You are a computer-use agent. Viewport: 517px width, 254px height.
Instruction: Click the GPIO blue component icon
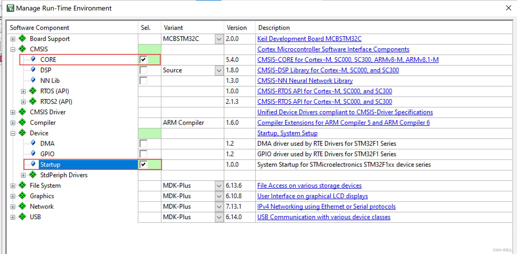(x=33, y=153)
